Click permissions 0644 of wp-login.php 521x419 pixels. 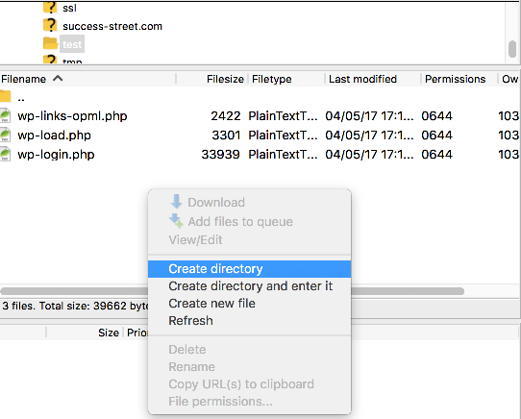(x=437, y=155)
